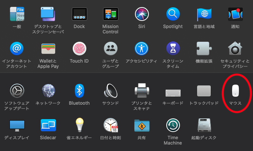Open Bluetooth preferences
The width and height of the screenshot is (253, 151).
(80, 91)
